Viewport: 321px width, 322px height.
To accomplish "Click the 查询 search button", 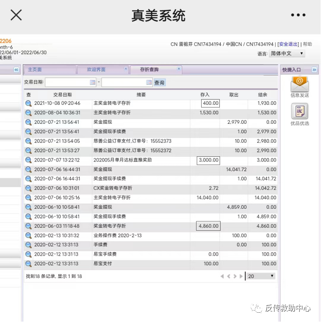I will pos(159,83).
